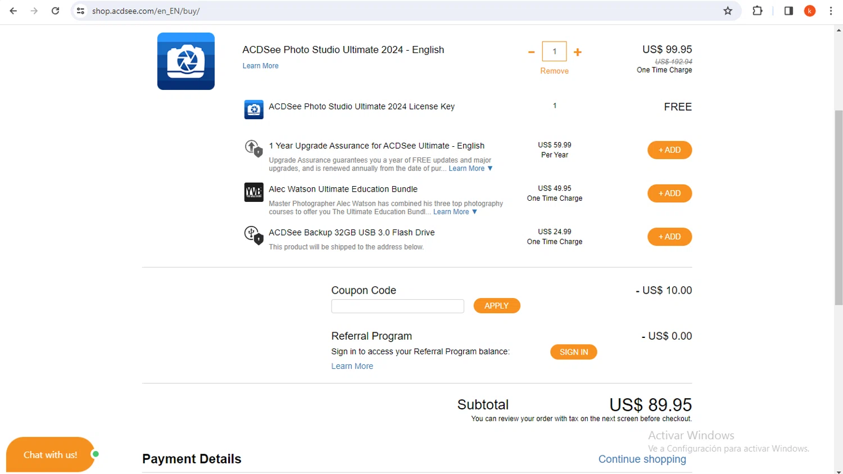Click the ACDSee Backup 32GB USB title
The image size is (843, 474).
(x=352, y=232)
